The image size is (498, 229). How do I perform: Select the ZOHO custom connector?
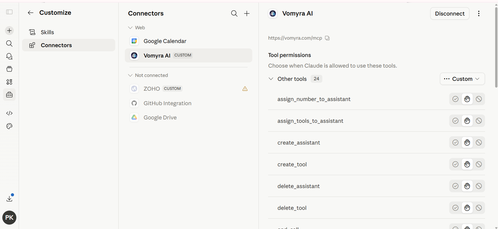[x=188, y=89]
